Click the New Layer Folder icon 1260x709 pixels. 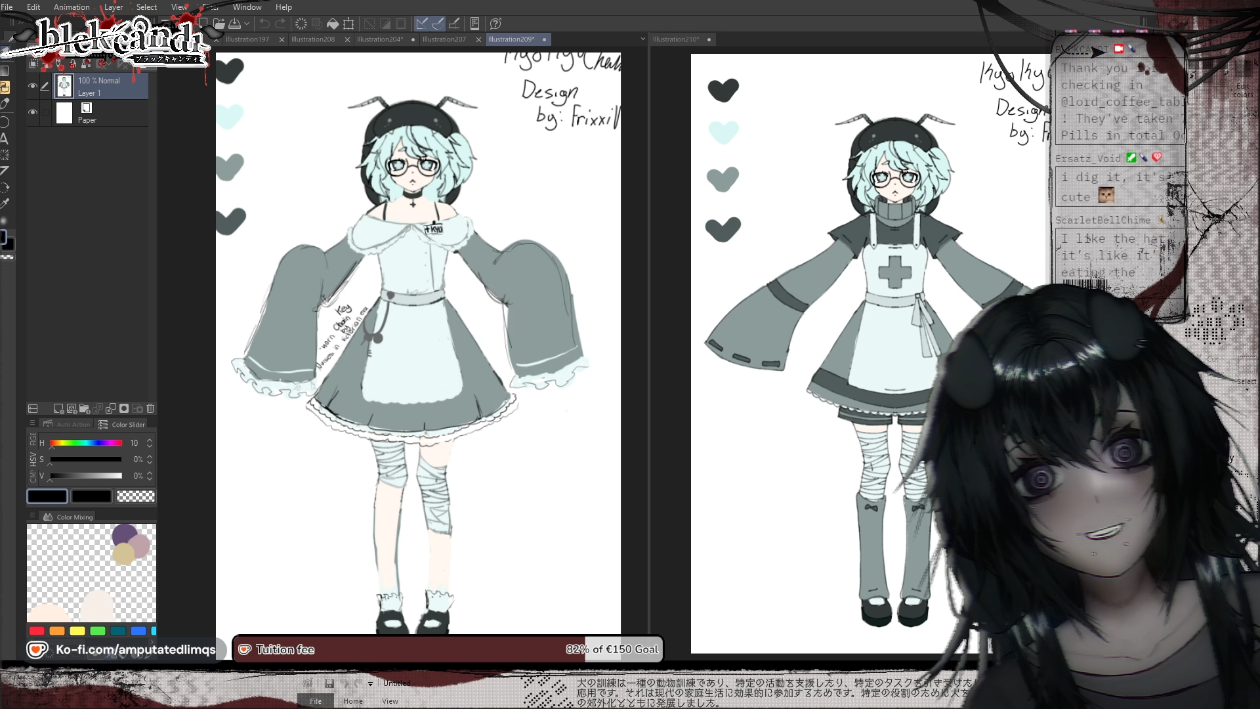(x=85, y=408)
